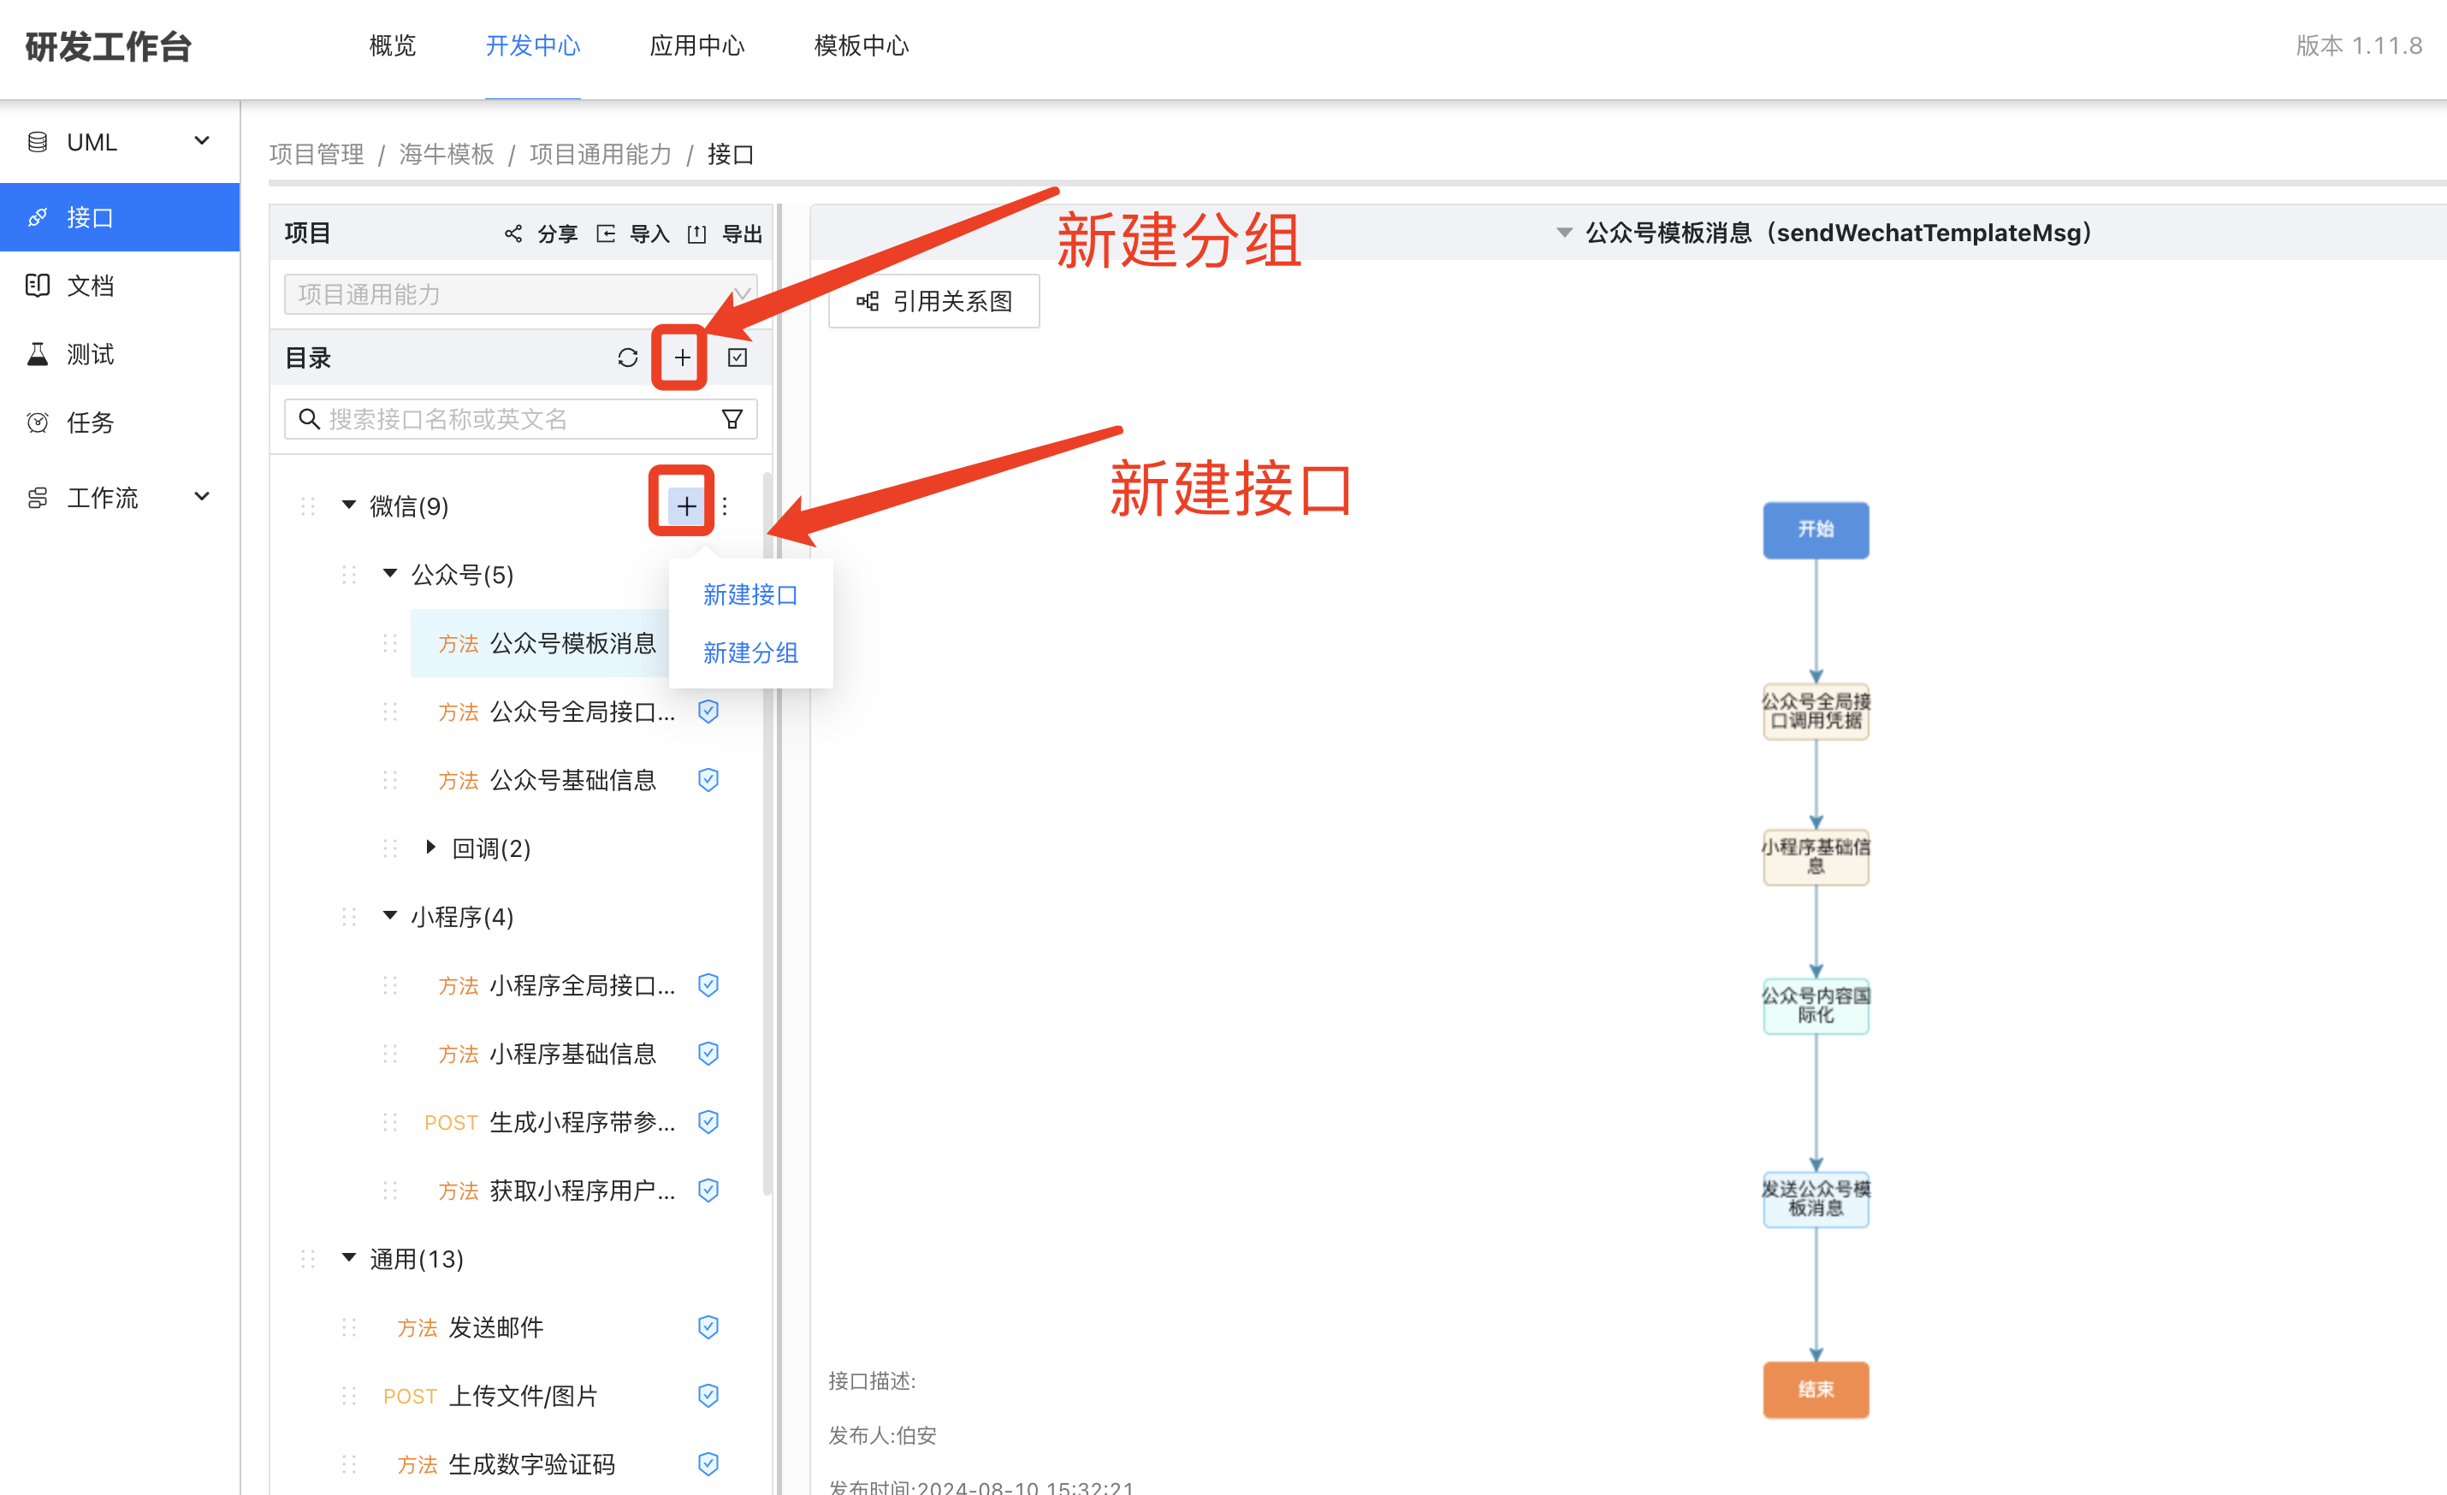2447x1495 pixels.
Task: Click the 结束 node in flow diagram
Action: (x=1816, y=1389)
